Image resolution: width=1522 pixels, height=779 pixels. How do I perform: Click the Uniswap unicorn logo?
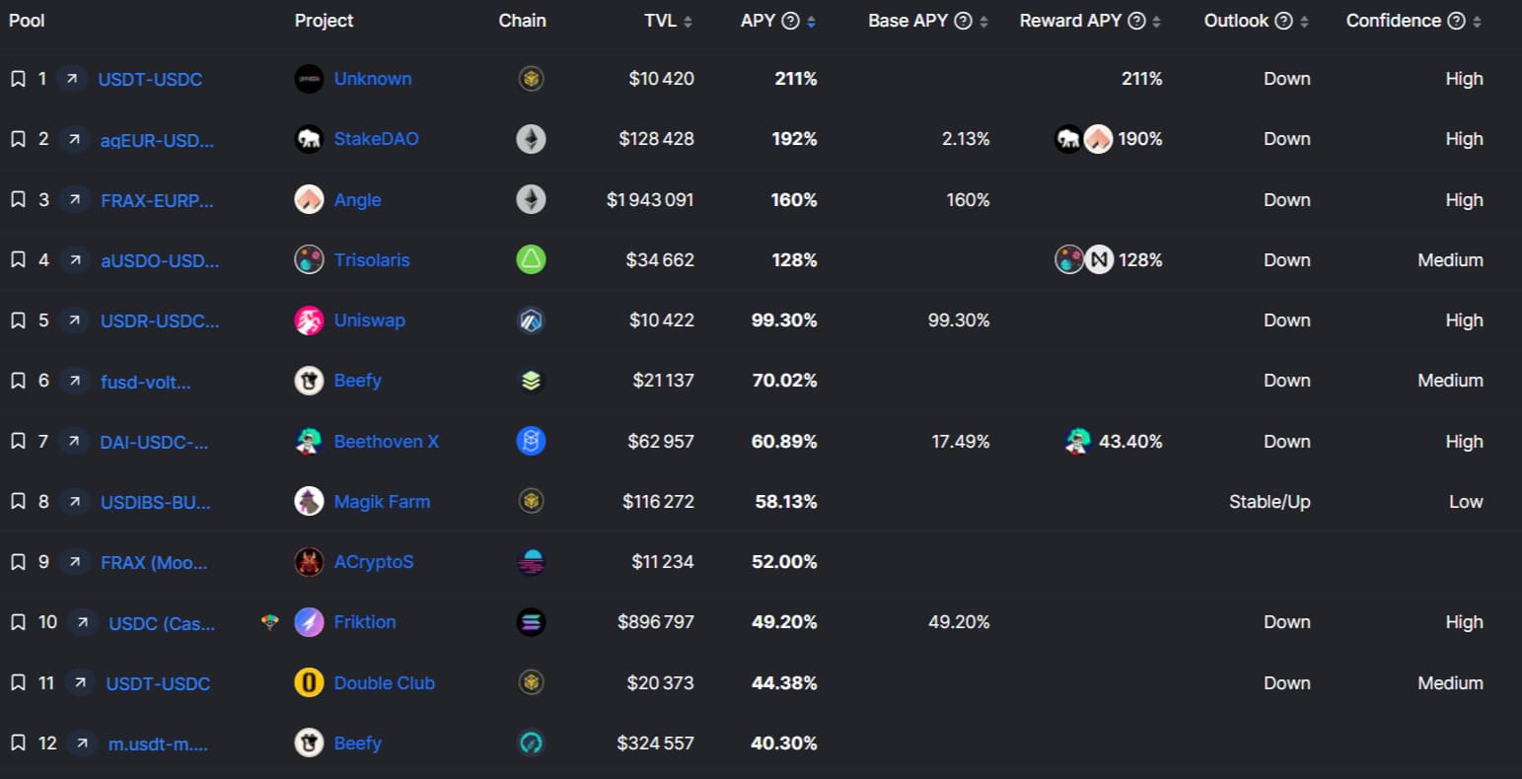pyautogui.click(x=309, y=320)
